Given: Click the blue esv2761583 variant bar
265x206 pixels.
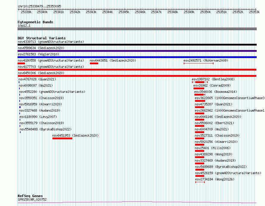Looking at the screenshot, I should (x=137, y=57).
